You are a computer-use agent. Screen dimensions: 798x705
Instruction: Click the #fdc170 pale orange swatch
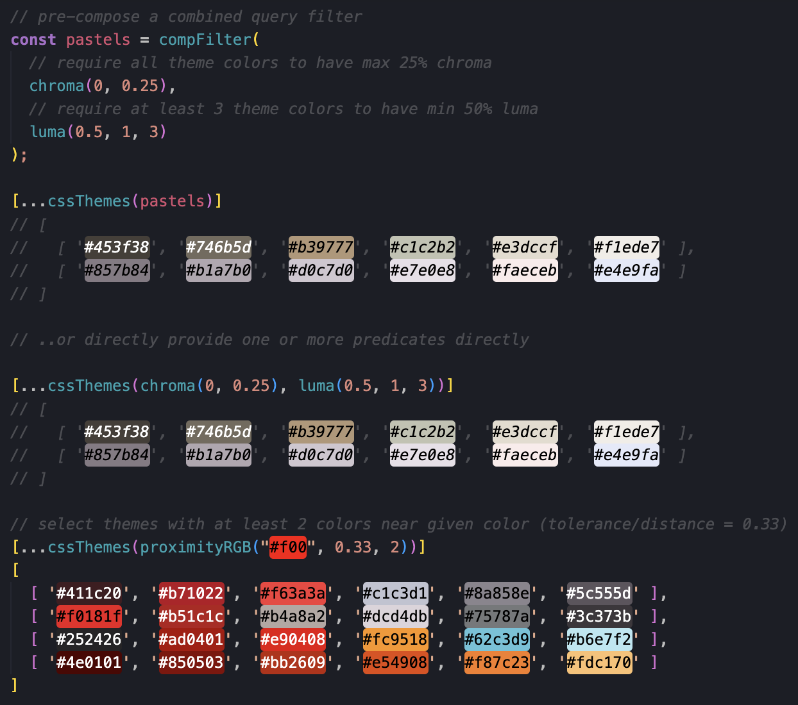(x=599, y=662)
